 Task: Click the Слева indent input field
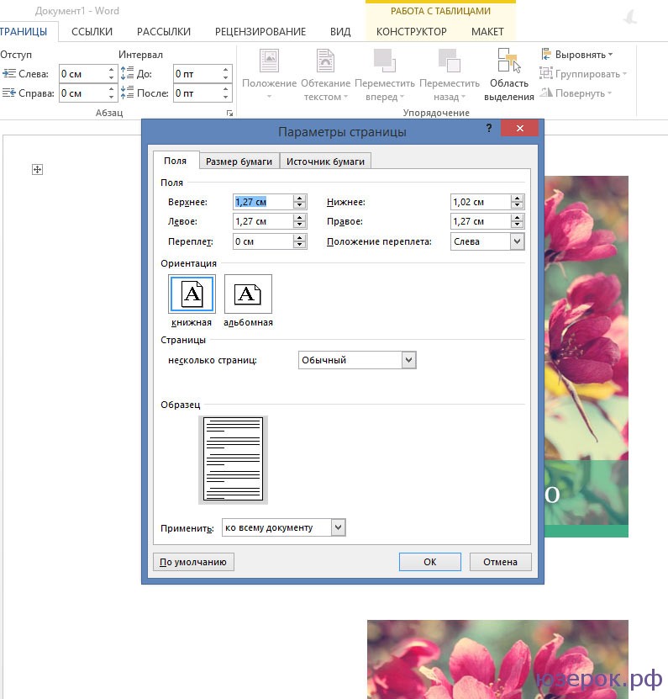(83, 73)
